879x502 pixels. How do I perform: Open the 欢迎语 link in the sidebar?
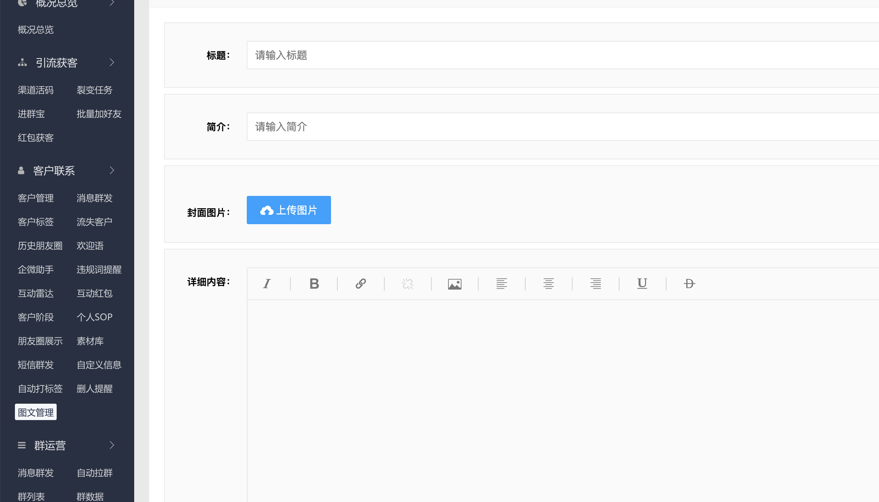click(x=90, y=246)
